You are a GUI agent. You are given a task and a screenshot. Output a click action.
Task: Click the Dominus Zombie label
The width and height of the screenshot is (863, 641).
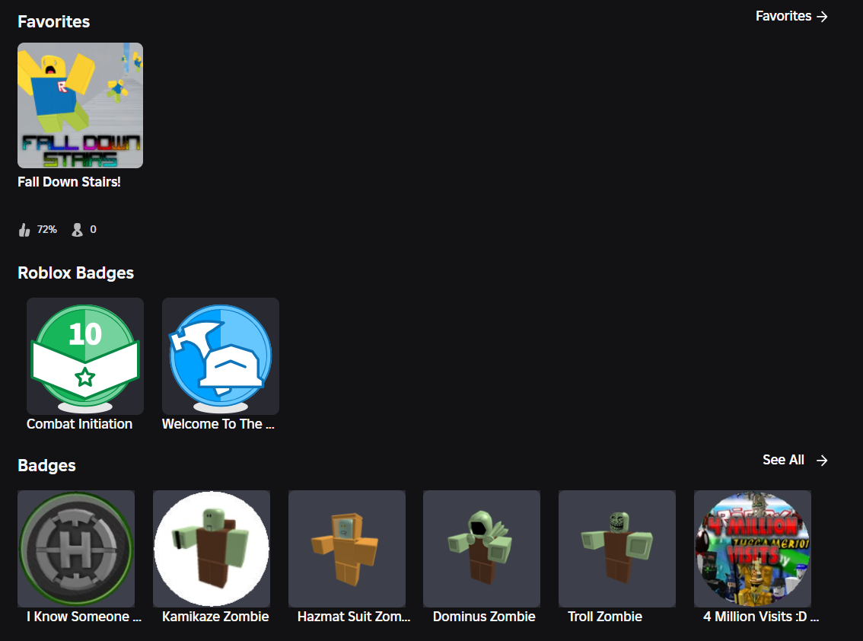[x=484, y=617]
